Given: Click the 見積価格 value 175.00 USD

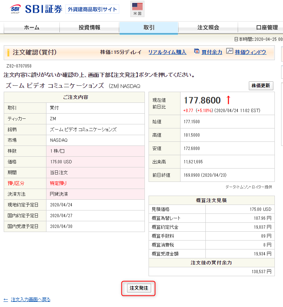Looking at the screenshot, I should pos(260,209).
